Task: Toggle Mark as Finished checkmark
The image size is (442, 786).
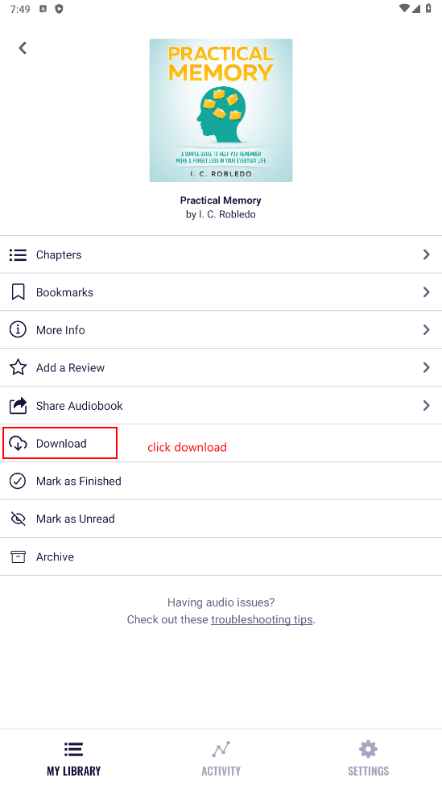Action: click(x=18, y=481)
